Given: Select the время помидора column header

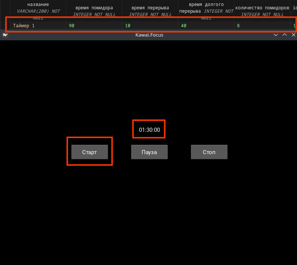Looking at the screenshot, I should 94,8.
